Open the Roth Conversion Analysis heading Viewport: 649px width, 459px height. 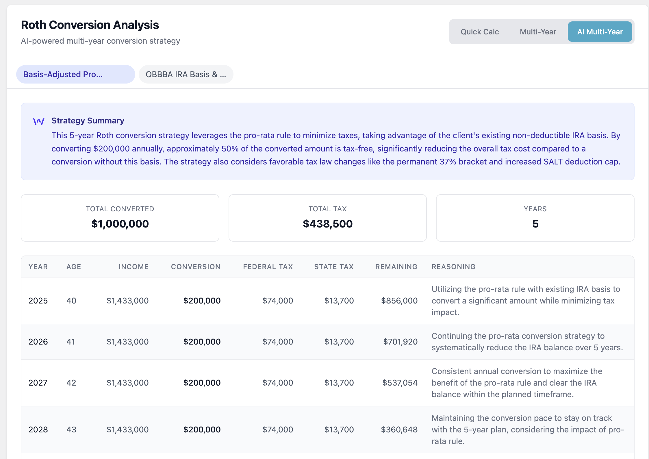point(90,25)
